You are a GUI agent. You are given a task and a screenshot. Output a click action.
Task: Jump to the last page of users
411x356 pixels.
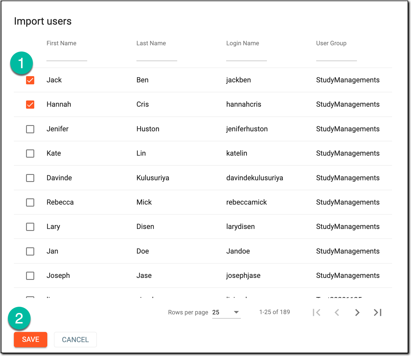(378, 312)
